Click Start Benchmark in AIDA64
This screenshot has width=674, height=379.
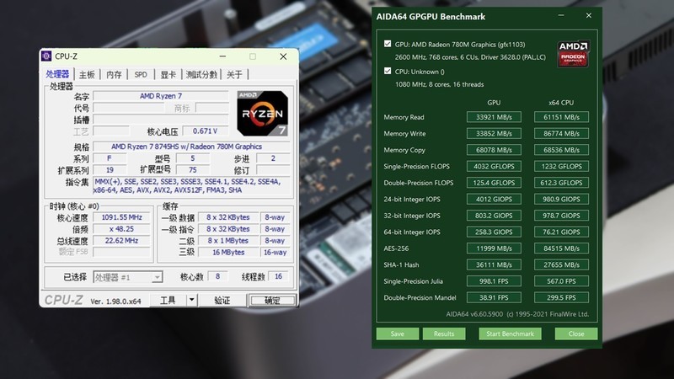coord(511,334)
